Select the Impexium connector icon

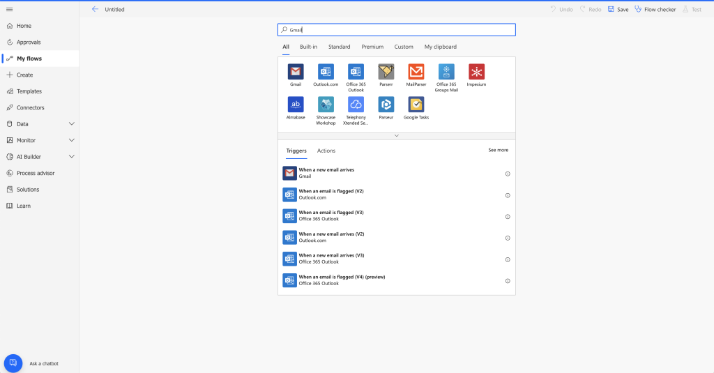(x=476, y=72)
